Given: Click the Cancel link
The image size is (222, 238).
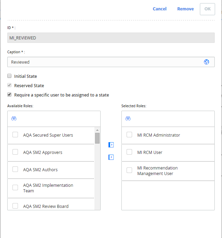Looking at the screenshot, I should coord(160,9).
